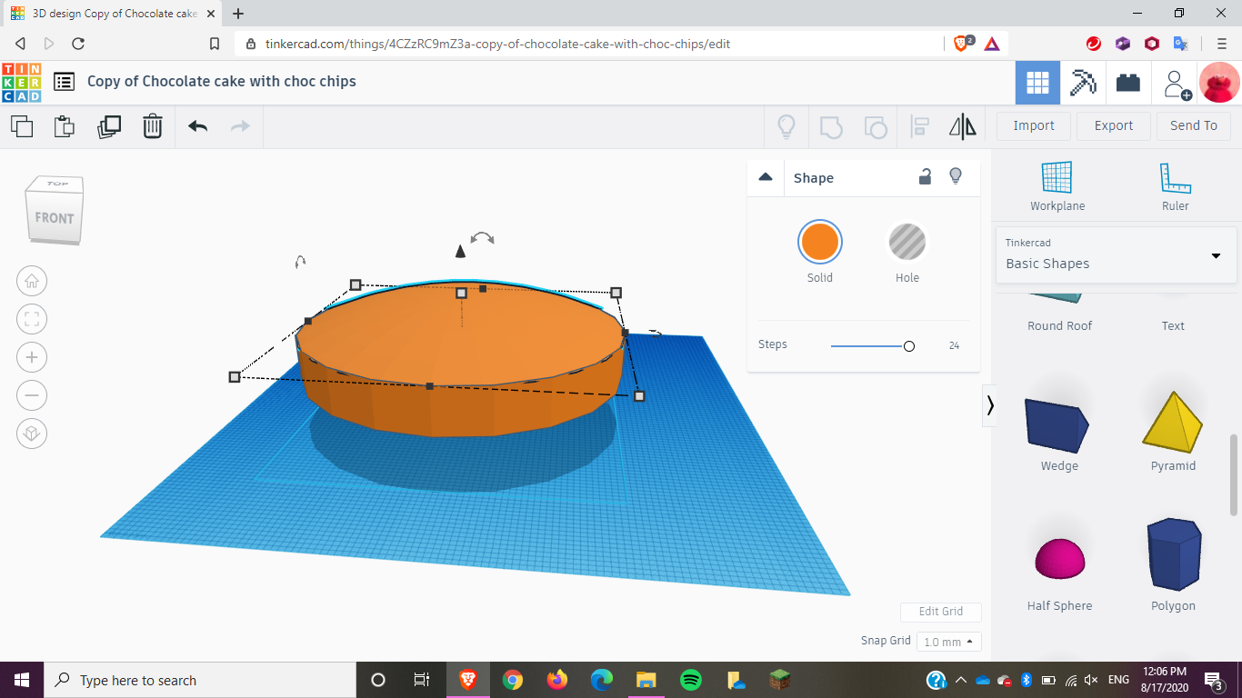Fit all in view

click(x=32, y=319)
